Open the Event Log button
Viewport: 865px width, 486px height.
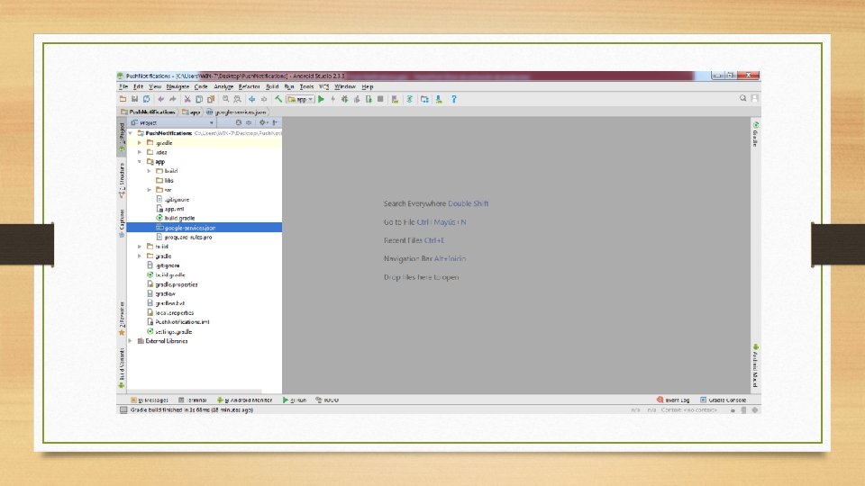pos(673,400)
